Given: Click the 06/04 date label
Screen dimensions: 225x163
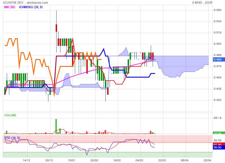Looking at the screenshot, I should [x=185, y=160].
